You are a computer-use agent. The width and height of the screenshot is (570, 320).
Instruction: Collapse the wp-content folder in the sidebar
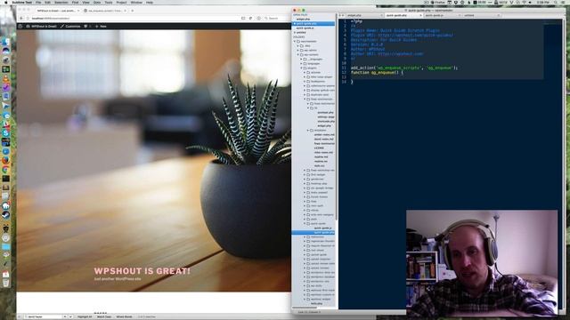pos(298,54)
